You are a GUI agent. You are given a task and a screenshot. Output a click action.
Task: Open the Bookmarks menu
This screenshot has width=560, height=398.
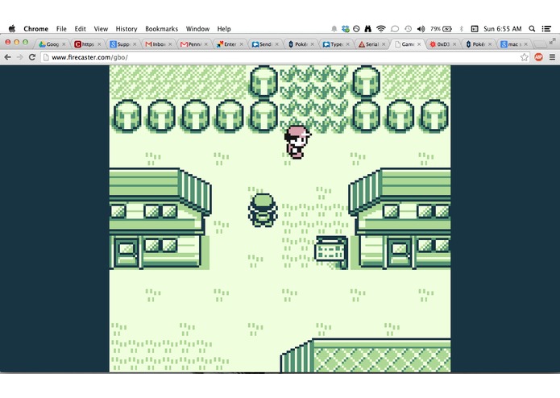click(x=161, y=29)
